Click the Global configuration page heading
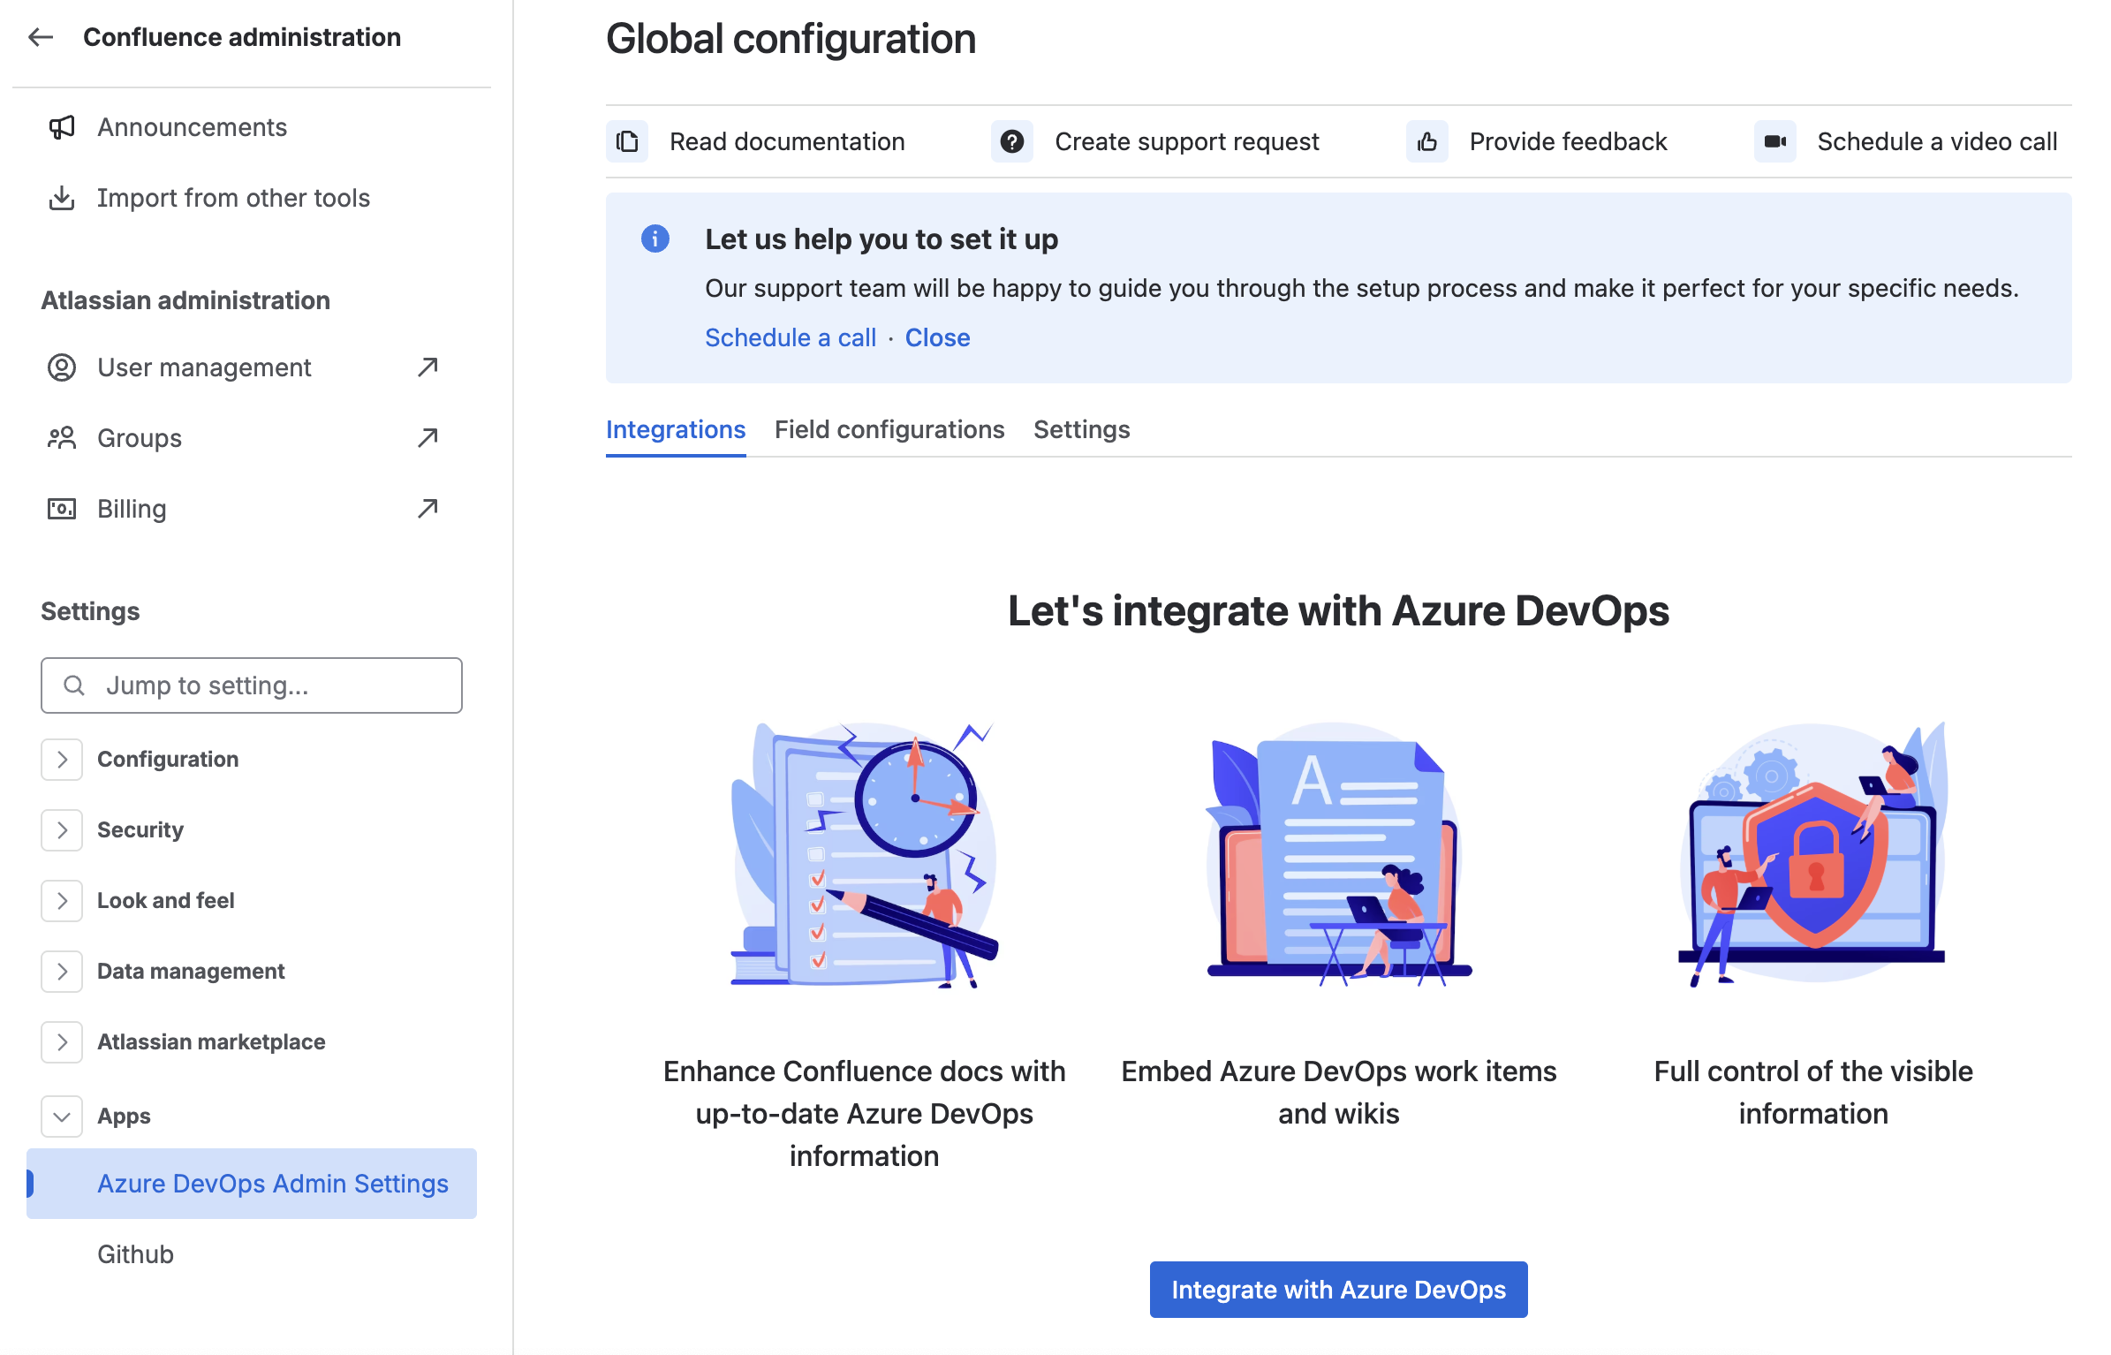 (791, 39)
